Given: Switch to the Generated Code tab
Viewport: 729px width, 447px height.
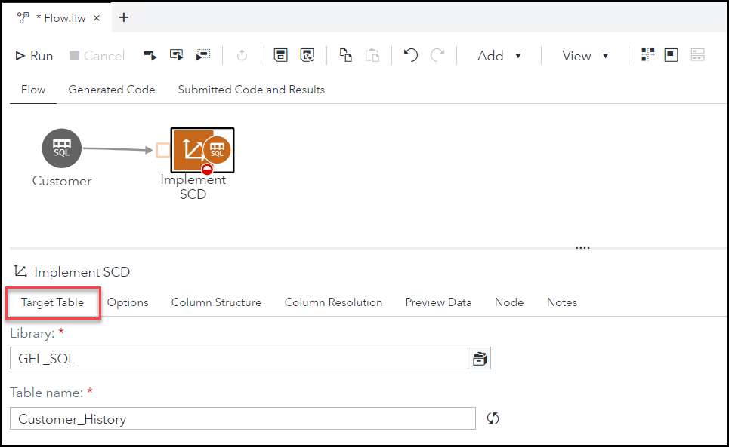Looking at the screenshot, I should point(112,90).
